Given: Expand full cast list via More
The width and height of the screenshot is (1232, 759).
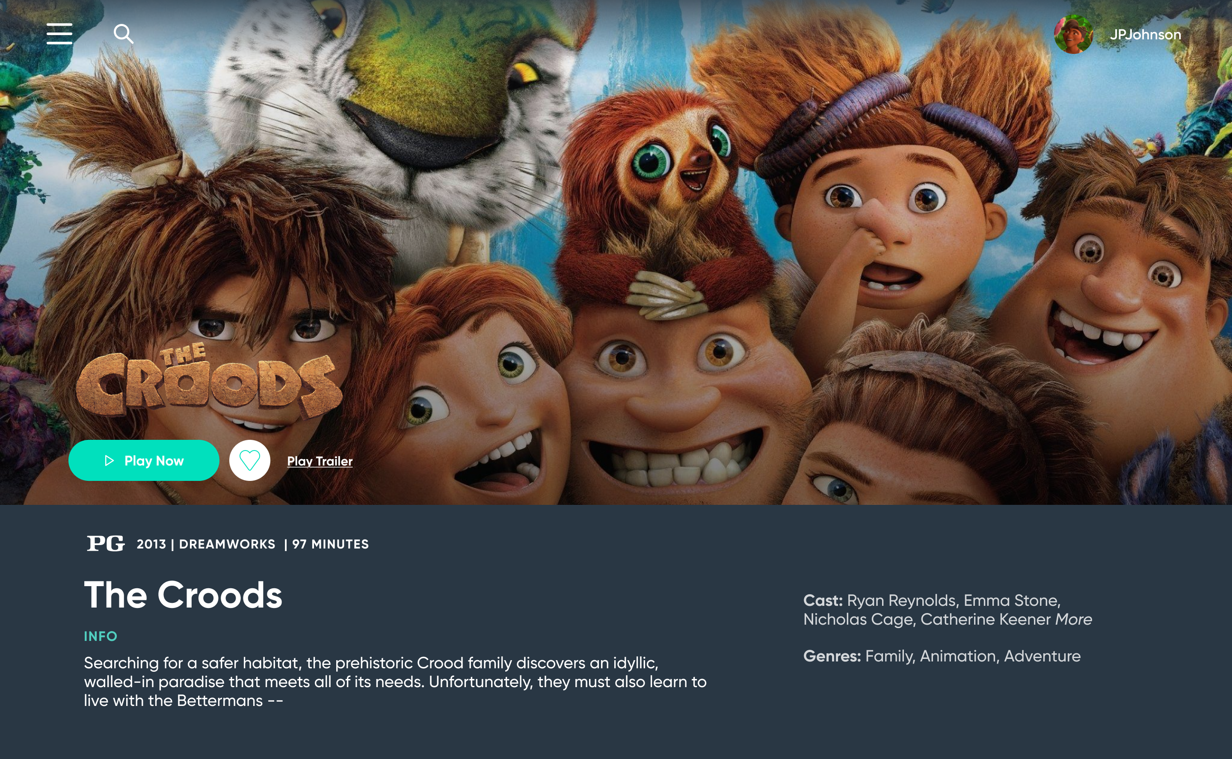Looking at the screenshot, I should [x=1073, y=619].
